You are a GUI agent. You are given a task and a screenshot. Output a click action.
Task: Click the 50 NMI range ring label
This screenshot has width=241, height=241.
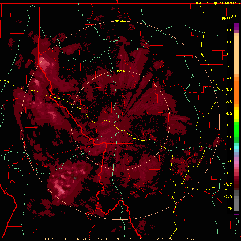[x=120, y=71]
